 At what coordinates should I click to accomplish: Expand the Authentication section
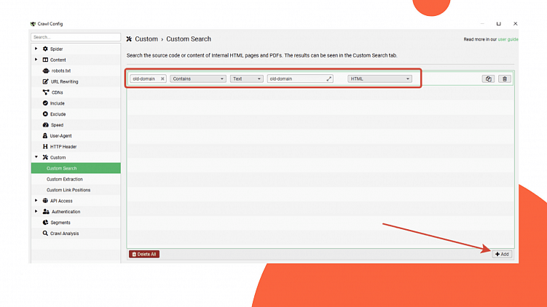[36, 211]
